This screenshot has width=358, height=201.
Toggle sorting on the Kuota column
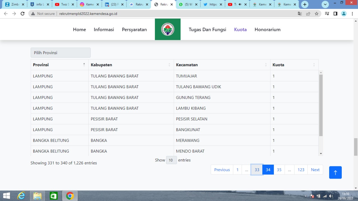coord(294,65)
